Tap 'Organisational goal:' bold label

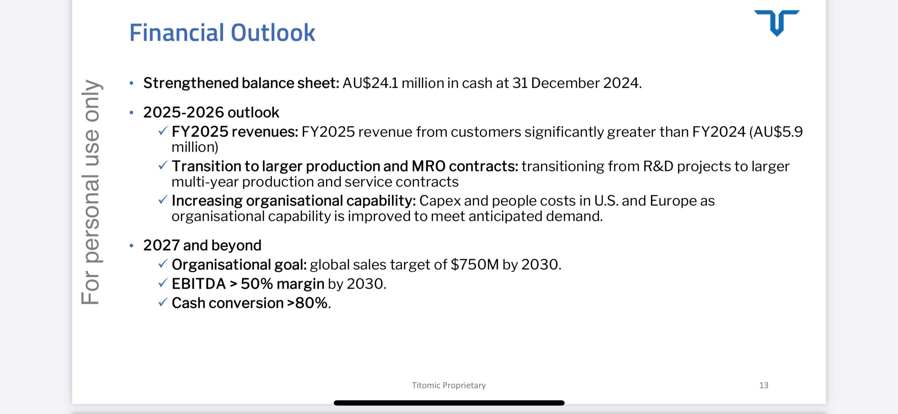point(239,264)
